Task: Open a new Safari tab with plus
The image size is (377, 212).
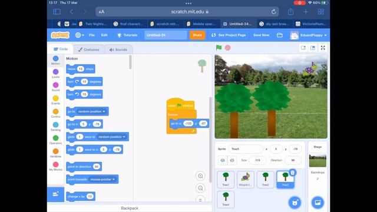Action: tap(306, 12)
